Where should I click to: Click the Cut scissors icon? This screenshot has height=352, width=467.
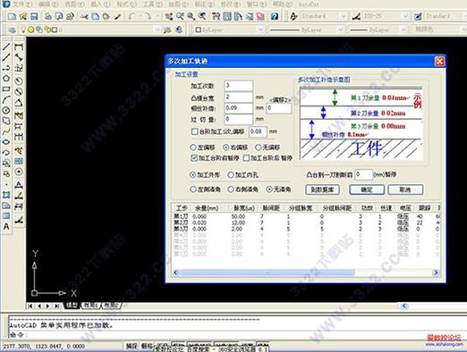coord(84,17)
